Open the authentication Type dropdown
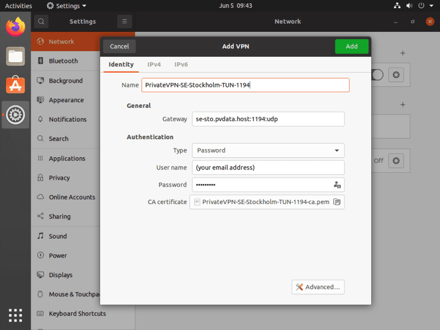Screen dimensions: 440x330 (x=268, y=150)
